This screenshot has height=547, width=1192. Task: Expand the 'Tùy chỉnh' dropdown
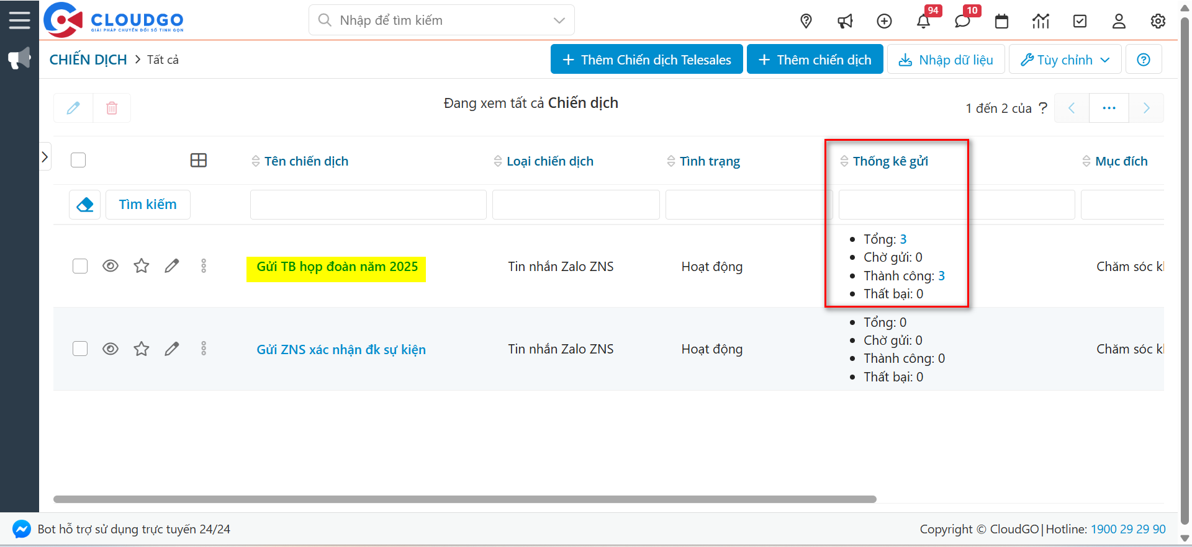pos(1065,60)
